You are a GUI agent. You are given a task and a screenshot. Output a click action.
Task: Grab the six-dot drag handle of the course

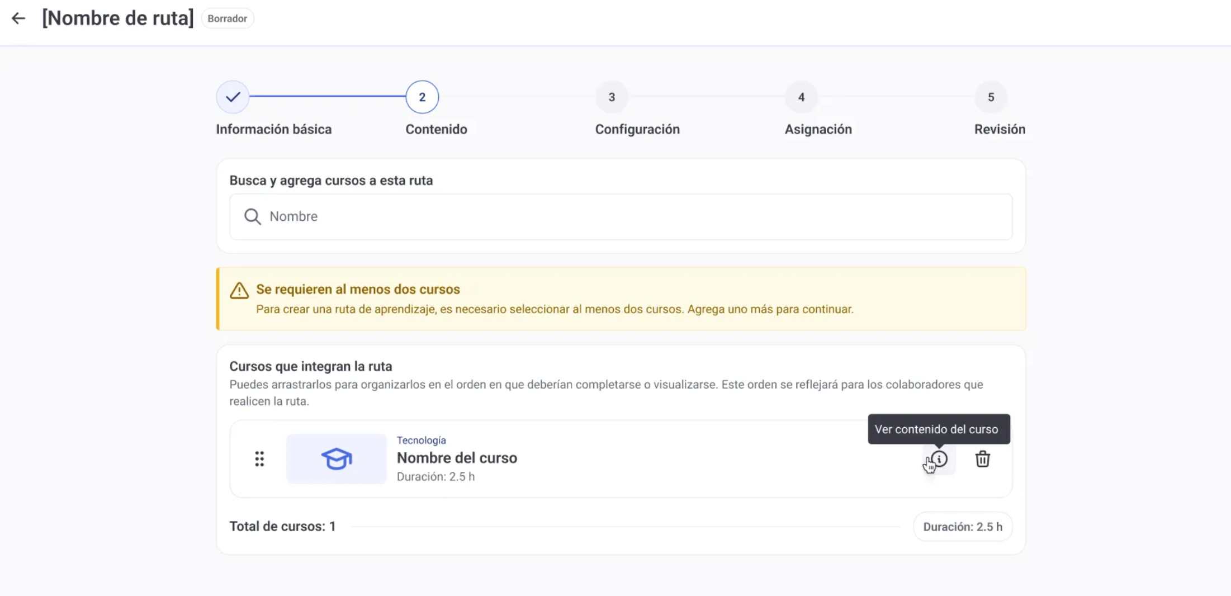click(259, 459)
